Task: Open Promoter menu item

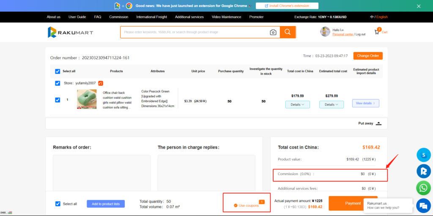Action: (x=257, y=17)
